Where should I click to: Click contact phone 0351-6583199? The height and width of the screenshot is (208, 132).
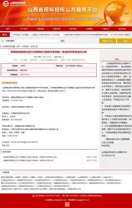(16, 120)
